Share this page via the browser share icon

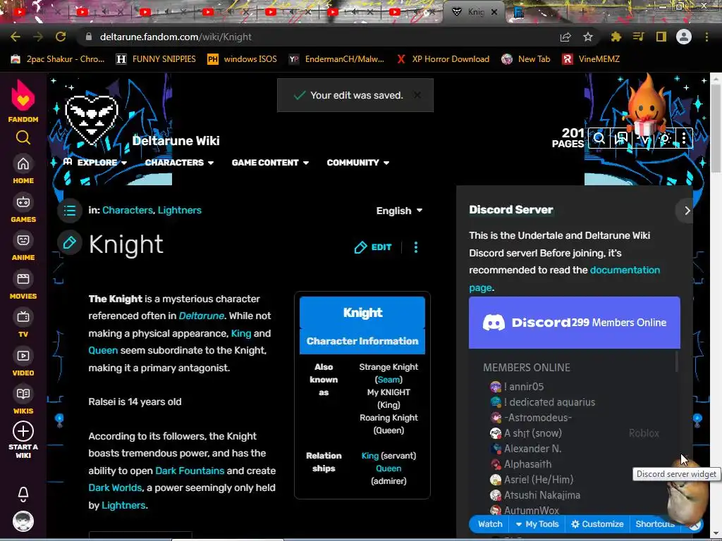(x=565, y=37)
